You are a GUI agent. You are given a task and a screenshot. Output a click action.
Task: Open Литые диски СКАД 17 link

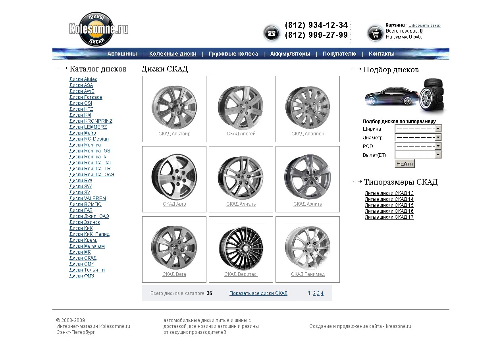[x=389, y=217]
